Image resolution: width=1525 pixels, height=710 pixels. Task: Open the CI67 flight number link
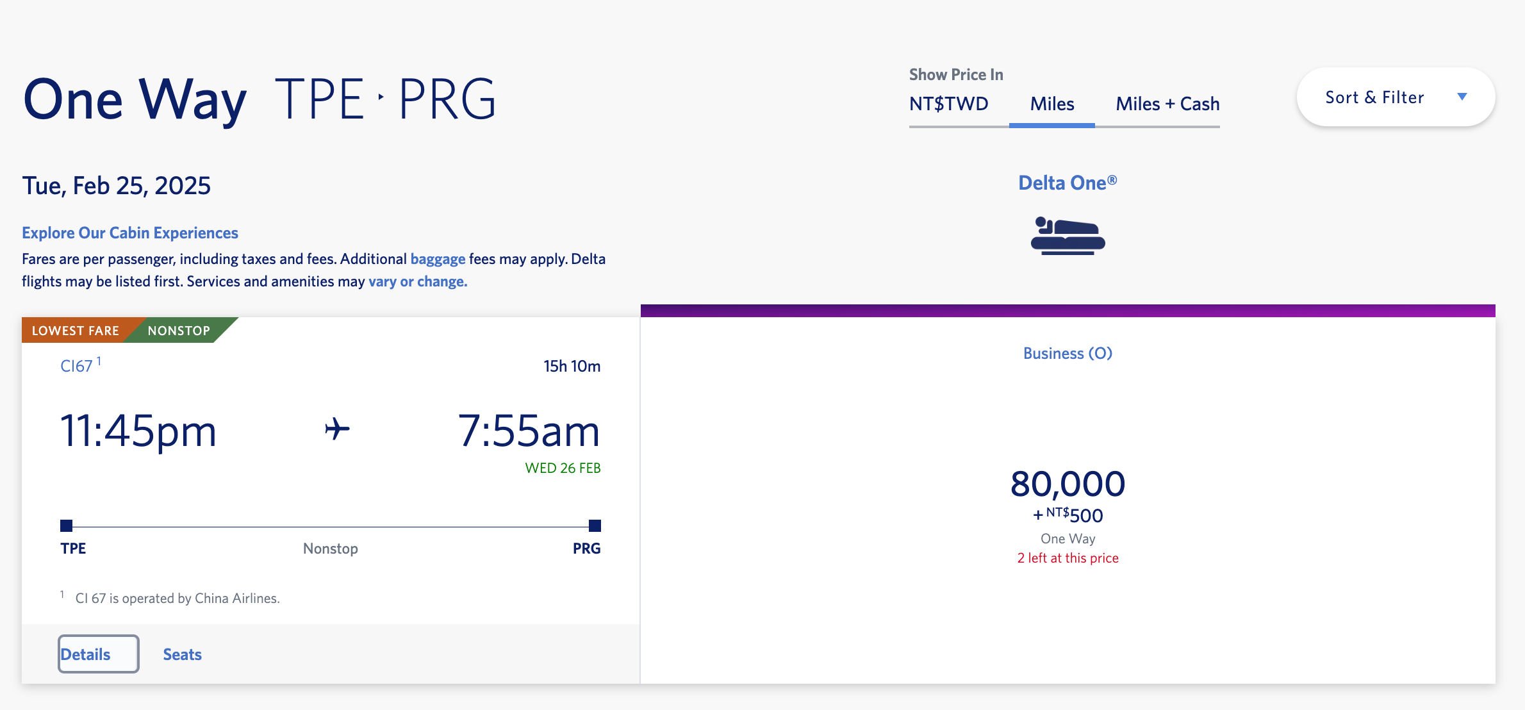point(76,366)
